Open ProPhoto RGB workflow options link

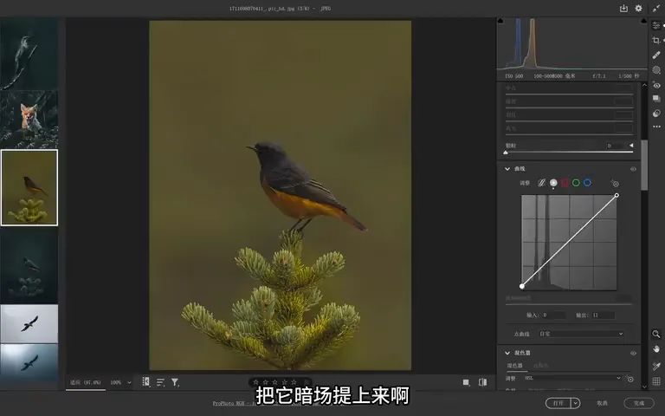pos(233,403)
